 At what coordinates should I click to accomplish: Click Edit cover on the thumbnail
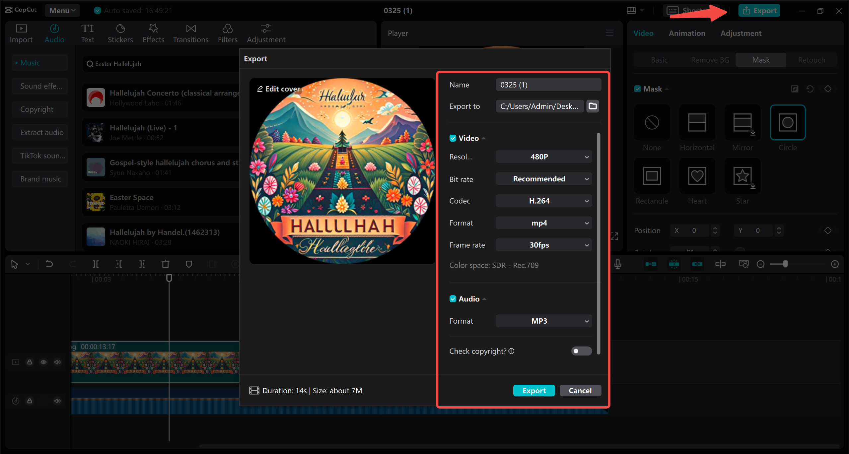click(279, 89)
